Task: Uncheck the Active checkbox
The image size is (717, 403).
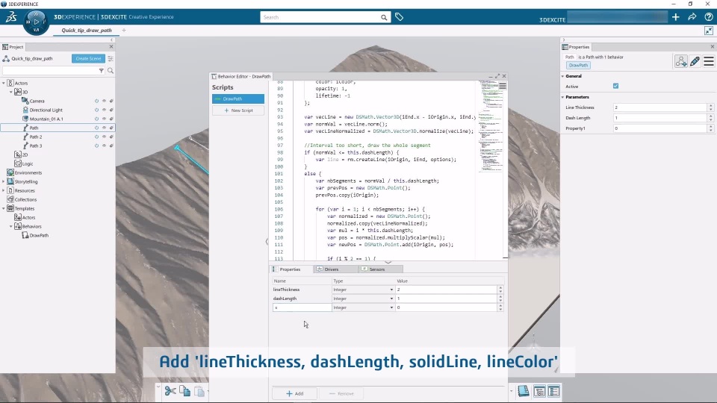Action: coord(615,87)
